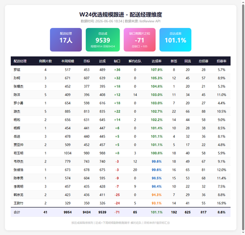The width and height of the screenshot is (245, 235).
Task: Click the 配送经理 column header
Action: point(20,61)
